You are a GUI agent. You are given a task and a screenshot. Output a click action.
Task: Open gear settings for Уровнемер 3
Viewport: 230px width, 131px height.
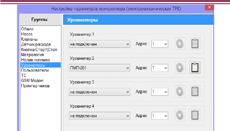180,92
